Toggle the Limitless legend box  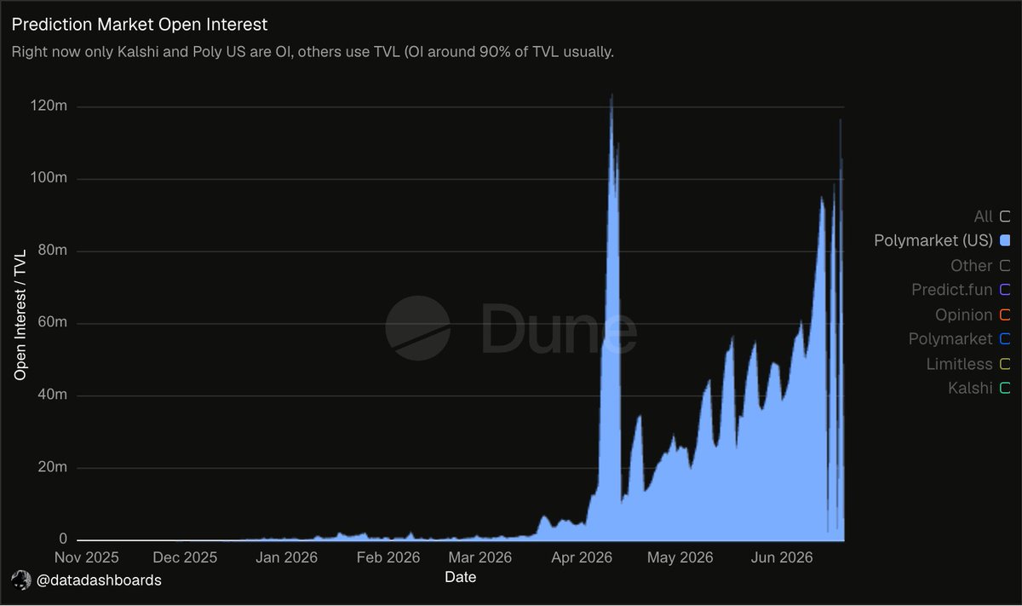1005,364
